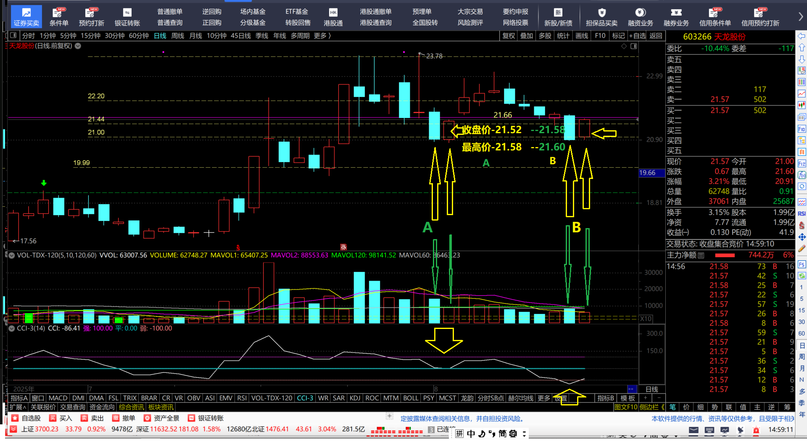
Task: Click the +自选 add to watchlist button
Action: pos(637,36)
